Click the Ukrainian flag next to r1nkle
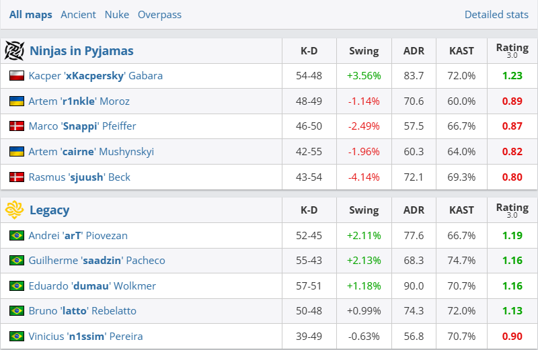Screen dimensions: 538x350 [17, 101]
